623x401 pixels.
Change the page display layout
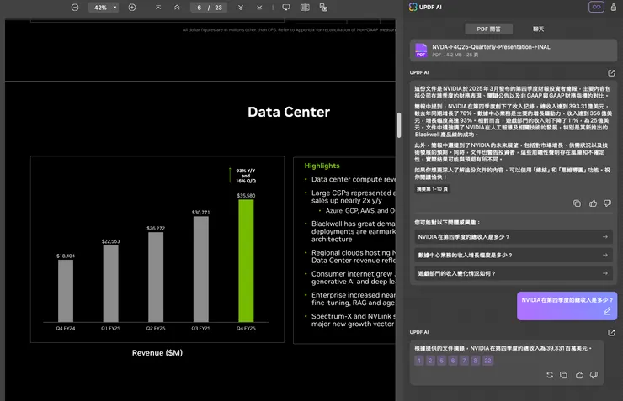click(305, 8)
